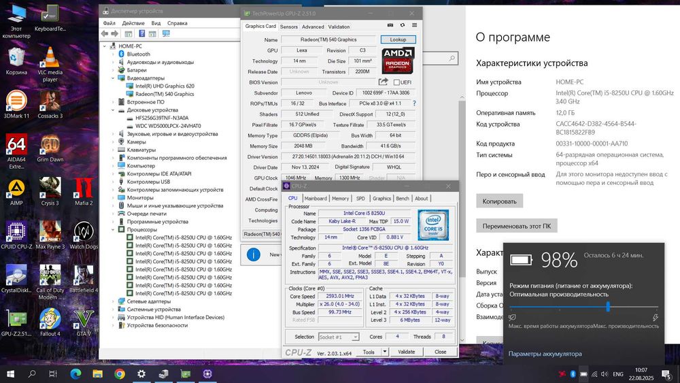Select the Battlefield 4 desktop icon
The width and height of the screenshot is (680, 383).
click(84, 279)
